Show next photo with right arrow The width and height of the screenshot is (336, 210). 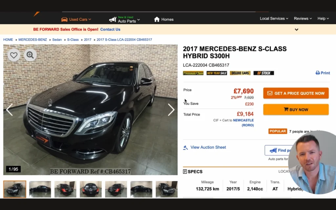(171, 110)
